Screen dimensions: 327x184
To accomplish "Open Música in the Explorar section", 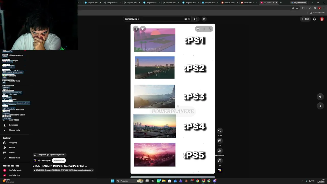I will (12, 148).
